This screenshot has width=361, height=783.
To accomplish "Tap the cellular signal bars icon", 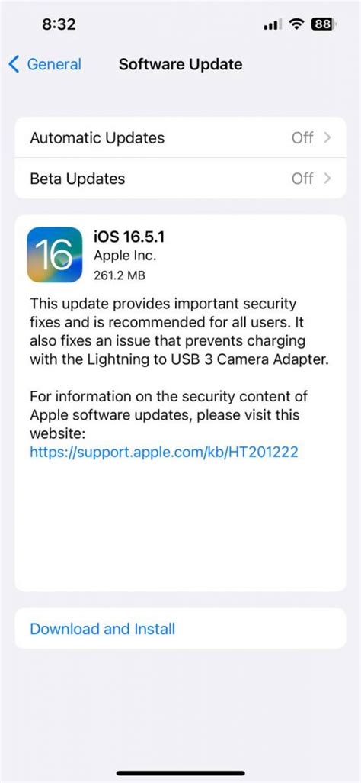I will pos(273,24).
